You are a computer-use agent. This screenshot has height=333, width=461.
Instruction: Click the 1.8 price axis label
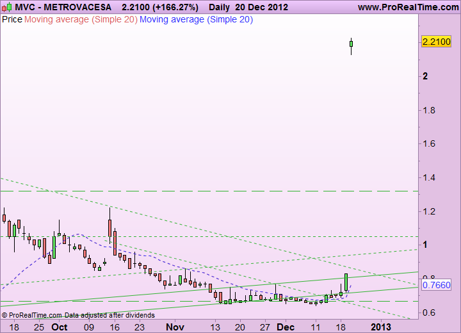click(x=428, y=110)
